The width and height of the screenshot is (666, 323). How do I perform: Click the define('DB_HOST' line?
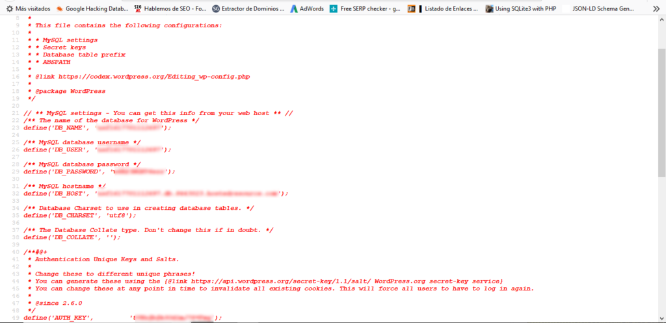pyautogui.click(x=156, y=194)
